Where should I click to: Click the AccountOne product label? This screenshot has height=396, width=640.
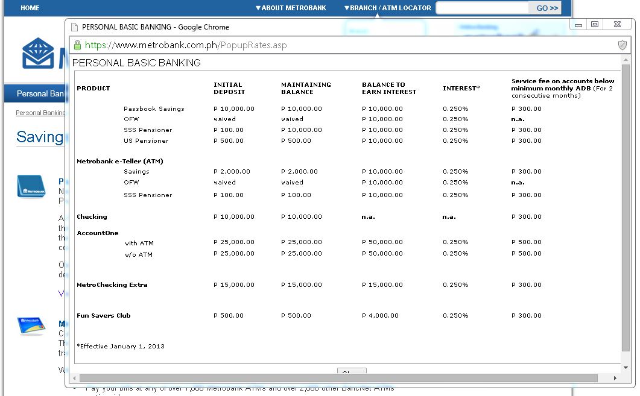tap(98, 233)
